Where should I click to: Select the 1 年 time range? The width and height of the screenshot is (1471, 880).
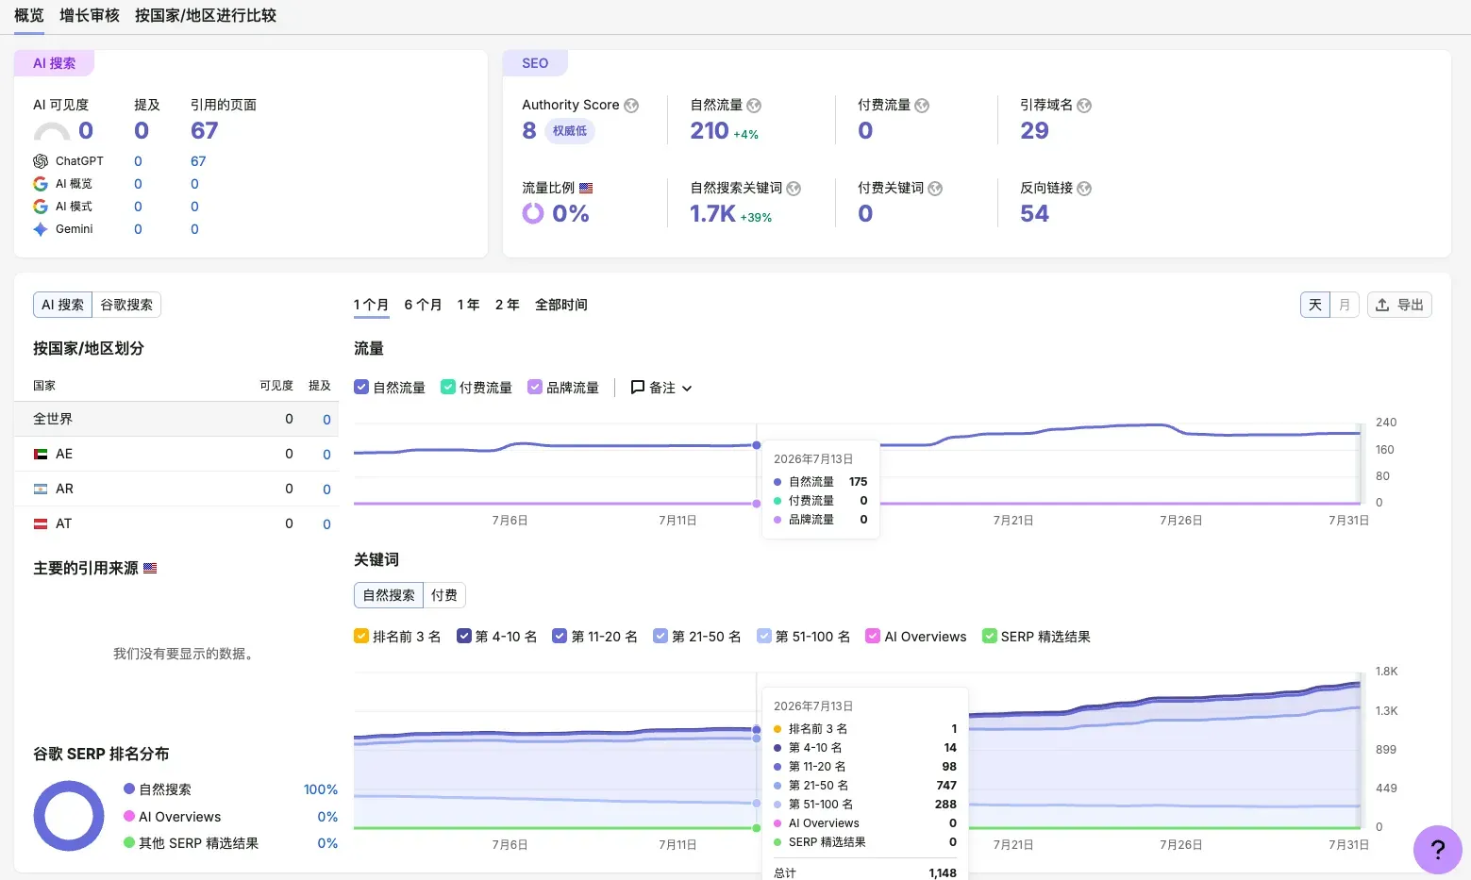coord(469,305)
